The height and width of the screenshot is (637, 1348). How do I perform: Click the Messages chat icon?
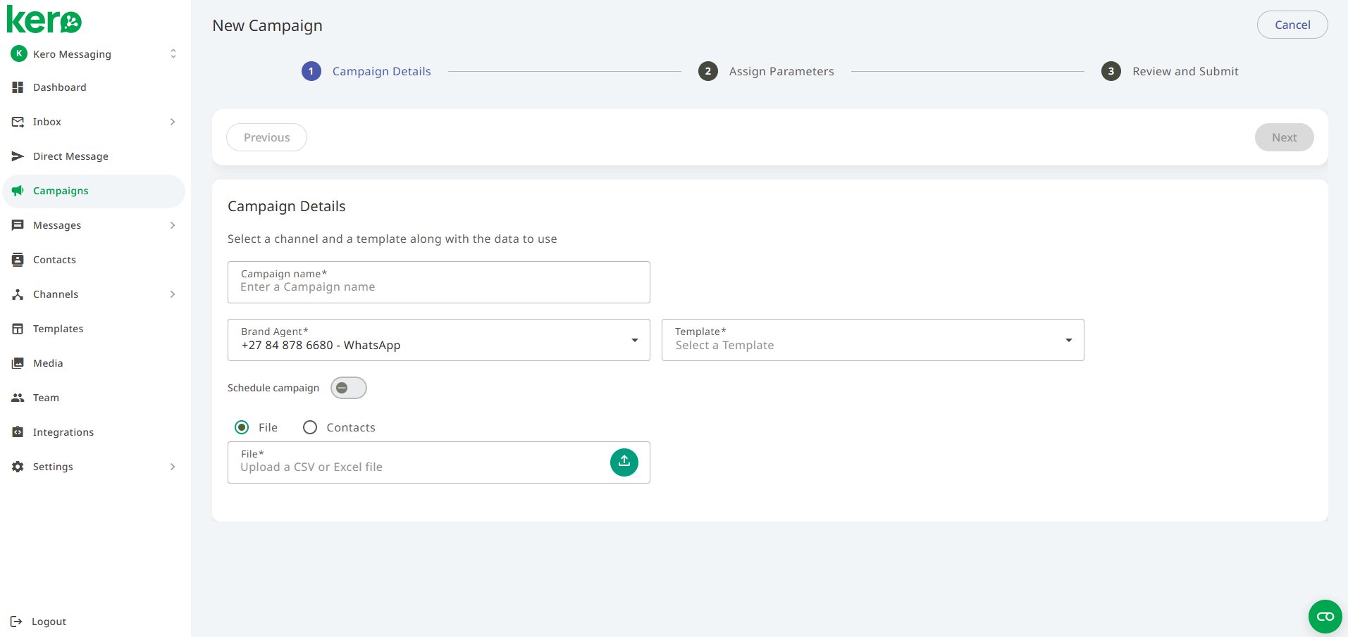point(18,225)
